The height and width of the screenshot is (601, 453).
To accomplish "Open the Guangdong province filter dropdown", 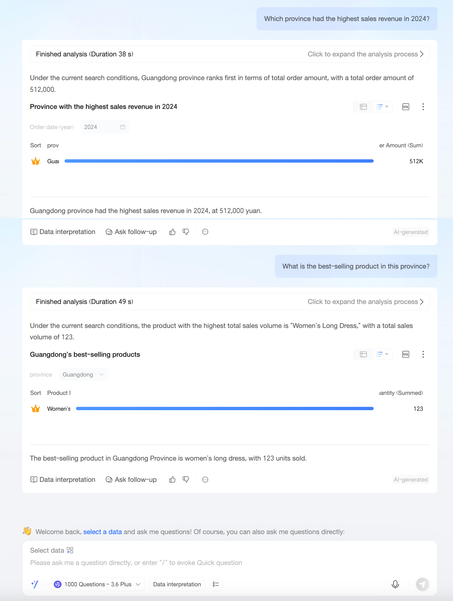I will [x=83, y=374].
